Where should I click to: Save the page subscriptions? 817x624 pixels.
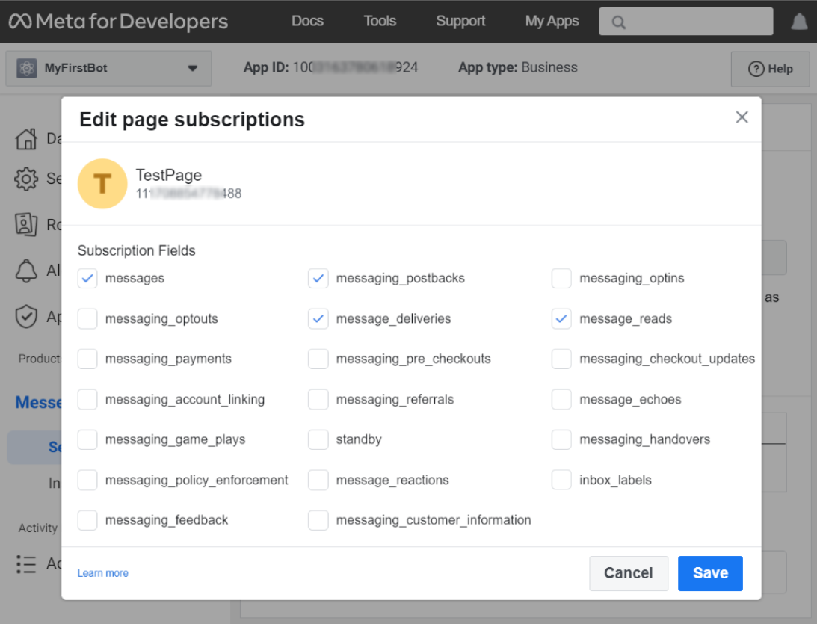(x=709, y=573)
